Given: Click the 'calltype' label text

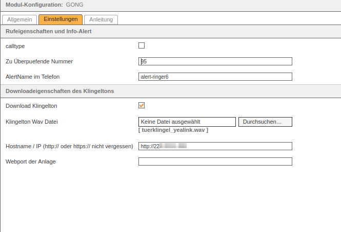Looking at the screenshot, I should pyautogui.click(x=15, y=46).
